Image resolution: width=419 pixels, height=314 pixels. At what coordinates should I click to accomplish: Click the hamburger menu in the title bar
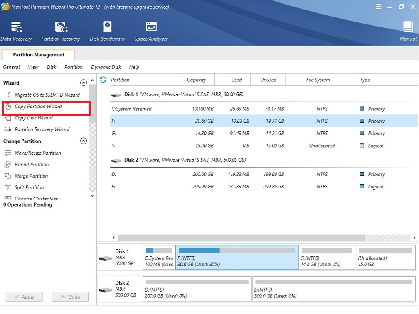[x=378, y=7]
